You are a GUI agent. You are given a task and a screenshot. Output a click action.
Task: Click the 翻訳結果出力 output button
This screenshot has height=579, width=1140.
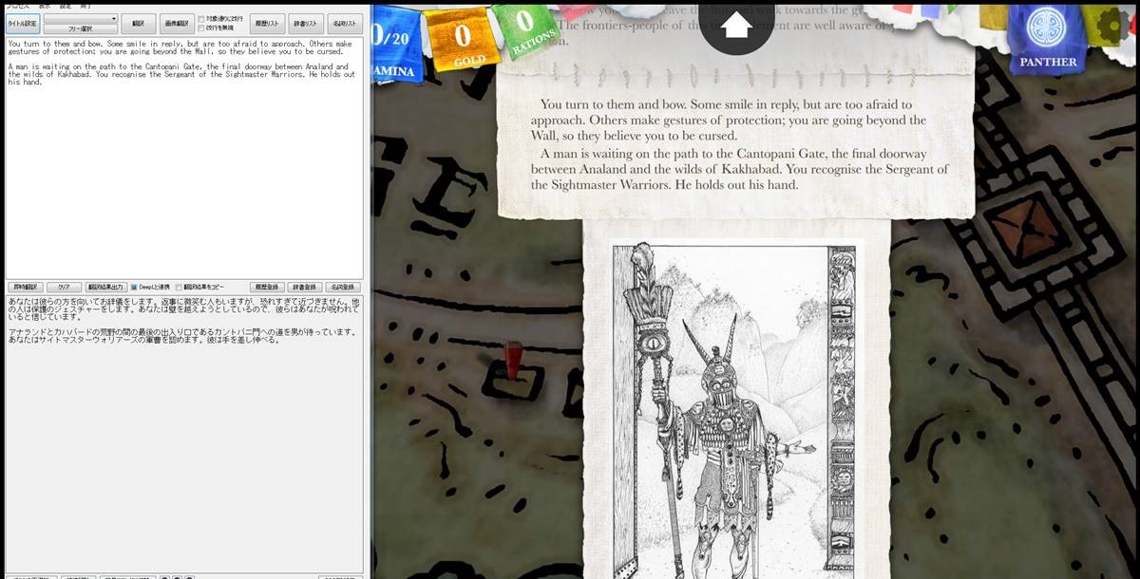click(x=105, y=287)
